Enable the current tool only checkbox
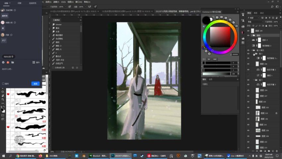 [53, 68]
